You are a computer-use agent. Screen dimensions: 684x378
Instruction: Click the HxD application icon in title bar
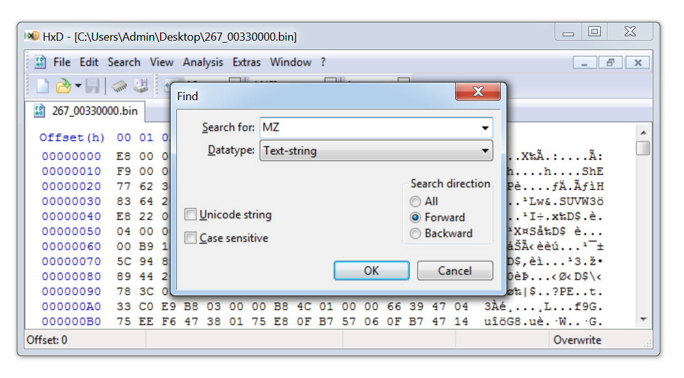32,36
